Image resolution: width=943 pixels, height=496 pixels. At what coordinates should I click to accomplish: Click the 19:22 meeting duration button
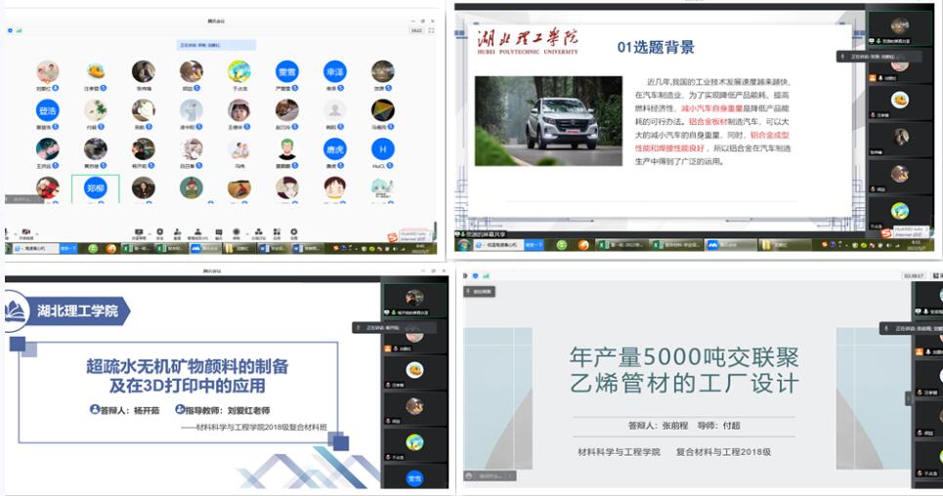coord(416,30)
